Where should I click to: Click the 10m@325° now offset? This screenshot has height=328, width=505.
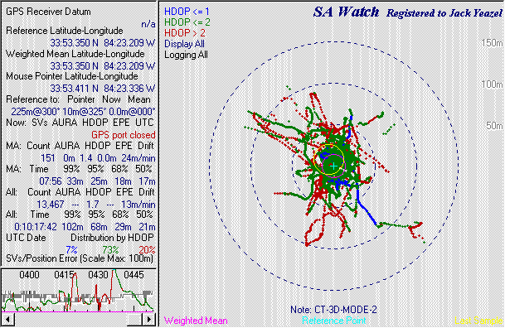[x=84, y=112]
